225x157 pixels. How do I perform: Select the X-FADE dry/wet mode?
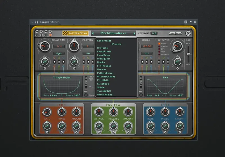click(159, 46)
